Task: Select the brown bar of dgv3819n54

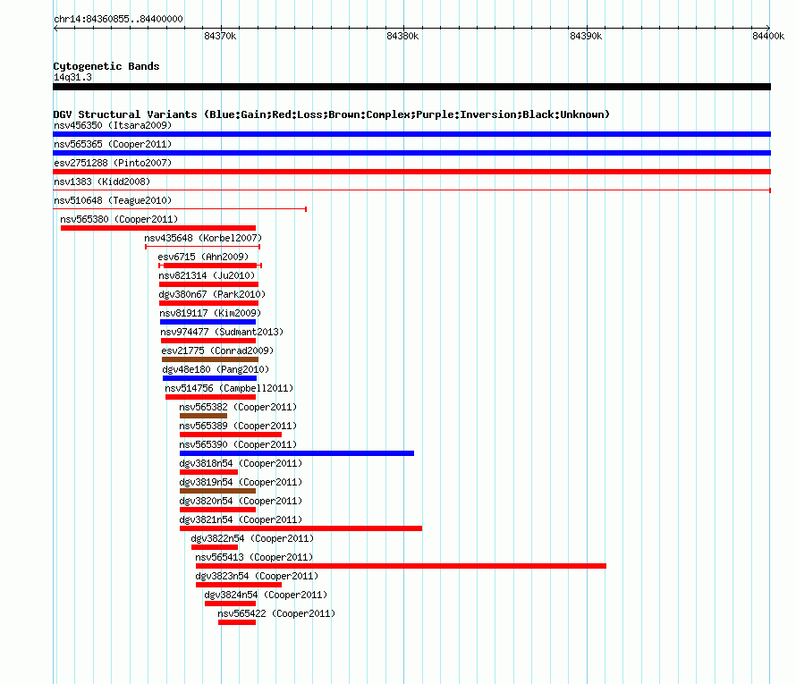Action: click(x=218, y=491)
